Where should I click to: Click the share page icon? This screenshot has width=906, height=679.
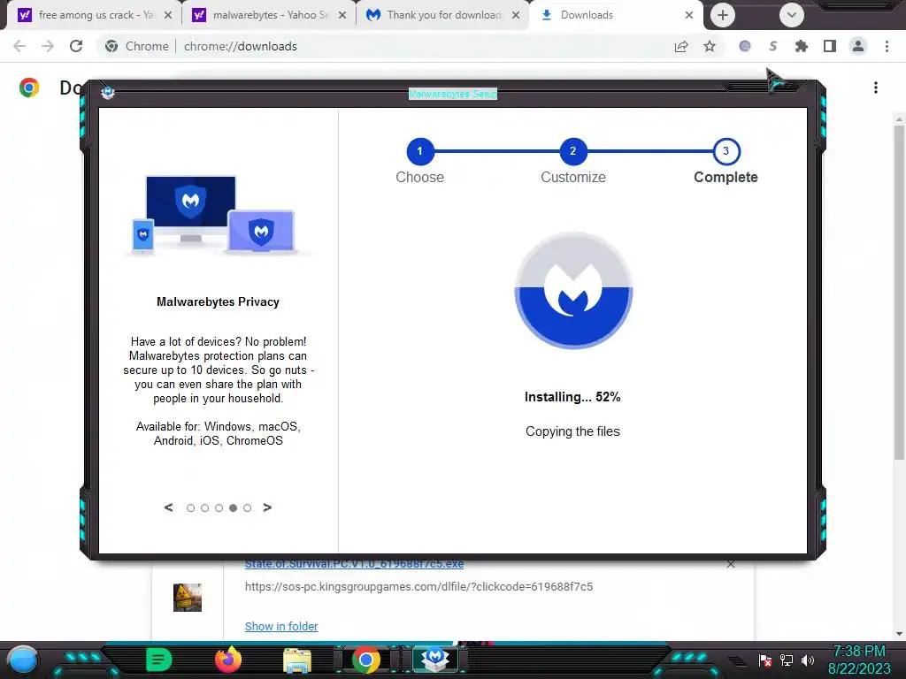point(681,46)
